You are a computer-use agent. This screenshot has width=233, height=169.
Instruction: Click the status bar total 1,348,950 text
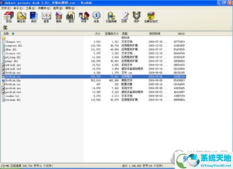point(143,166)
